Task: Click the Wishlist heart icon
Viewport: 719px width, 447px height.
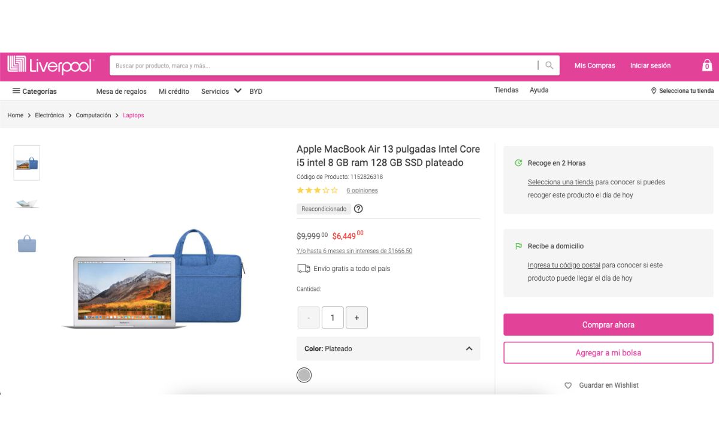Action: (568, 385)
